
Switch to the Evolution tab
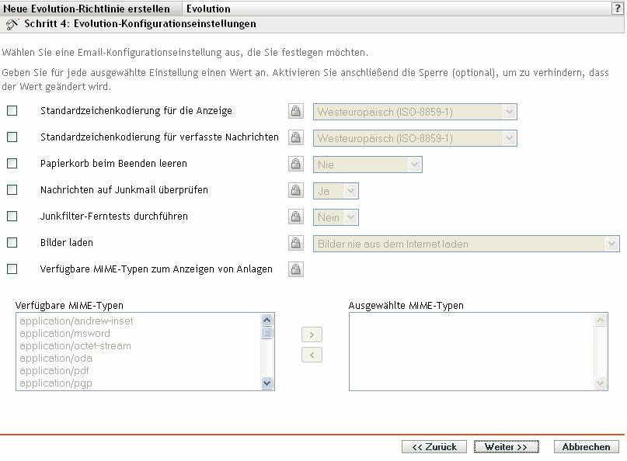click(208, 9)
